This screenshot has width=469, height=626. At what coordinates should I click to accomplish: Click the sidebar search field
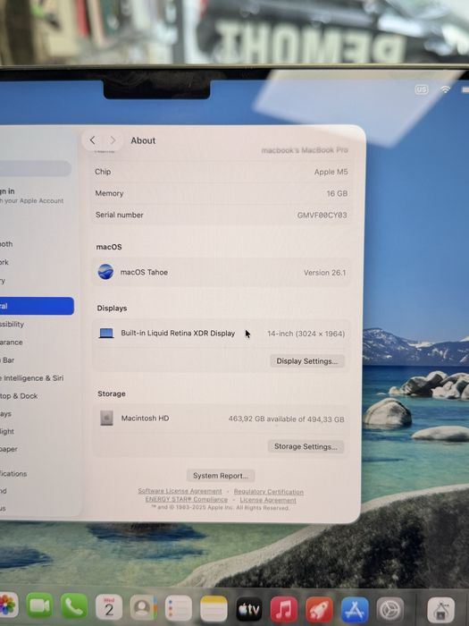click(35, 168)
